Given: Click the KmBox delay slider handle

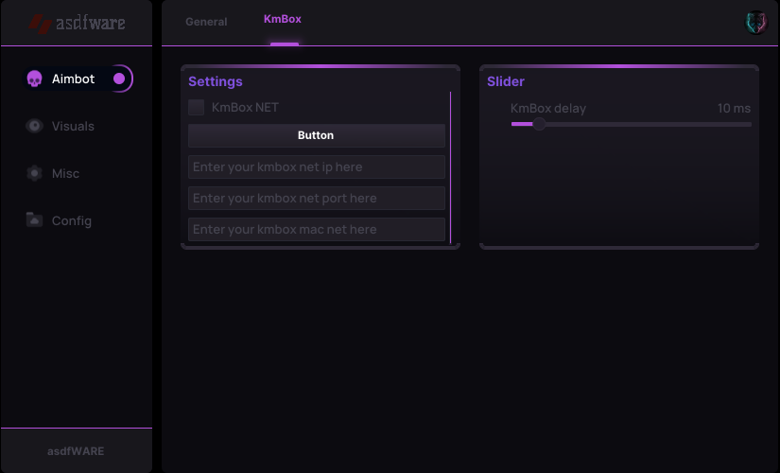Looking at the screenshot, I should tap(539, 124).
